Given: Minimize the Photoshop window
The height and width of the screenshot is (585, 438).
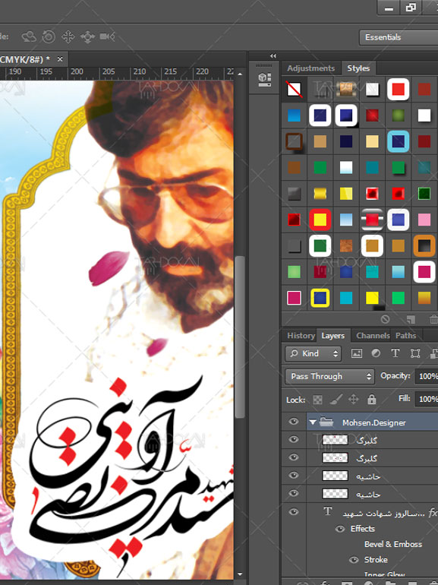Looking at the screenshot, I should [x=389, y=8].
